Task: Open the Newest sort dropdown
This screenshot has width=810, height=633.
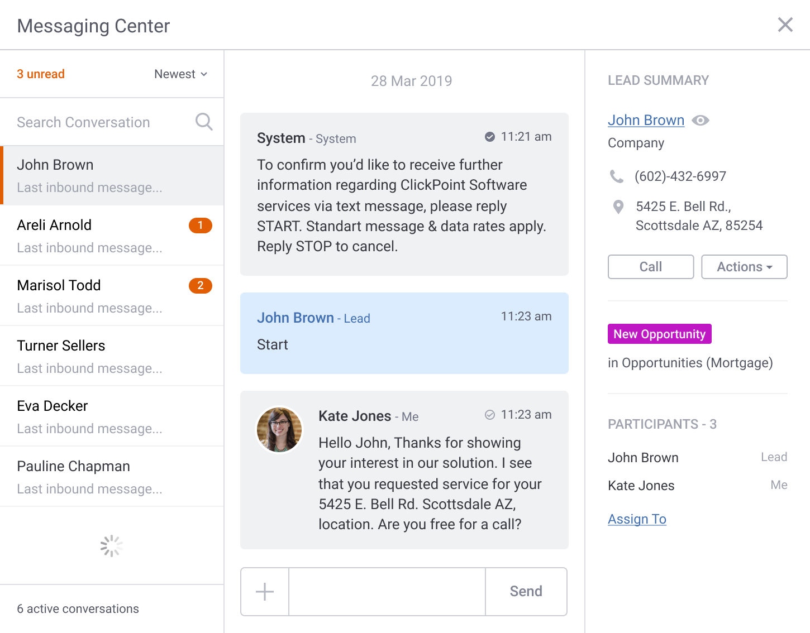Action: (180, 74)
